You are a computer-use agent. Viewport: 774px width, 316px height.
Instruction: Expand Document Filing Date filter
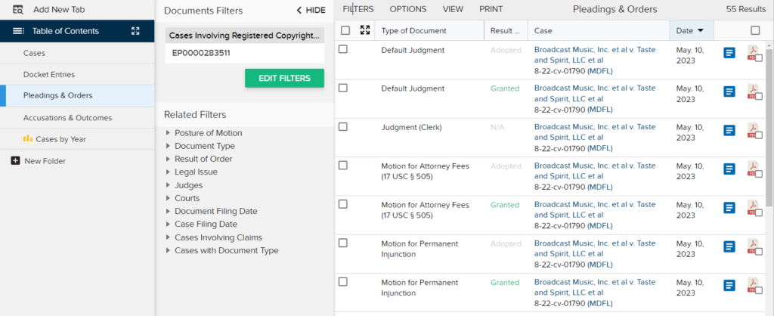169,212
